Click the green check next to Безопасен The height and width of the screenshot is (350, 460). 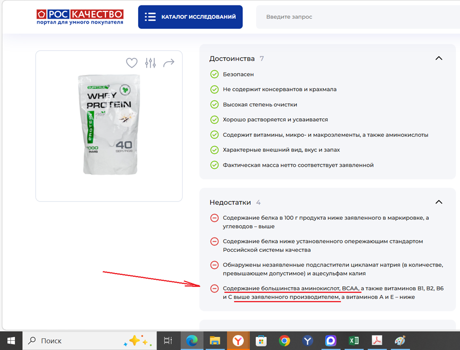[x=214, y=74]
